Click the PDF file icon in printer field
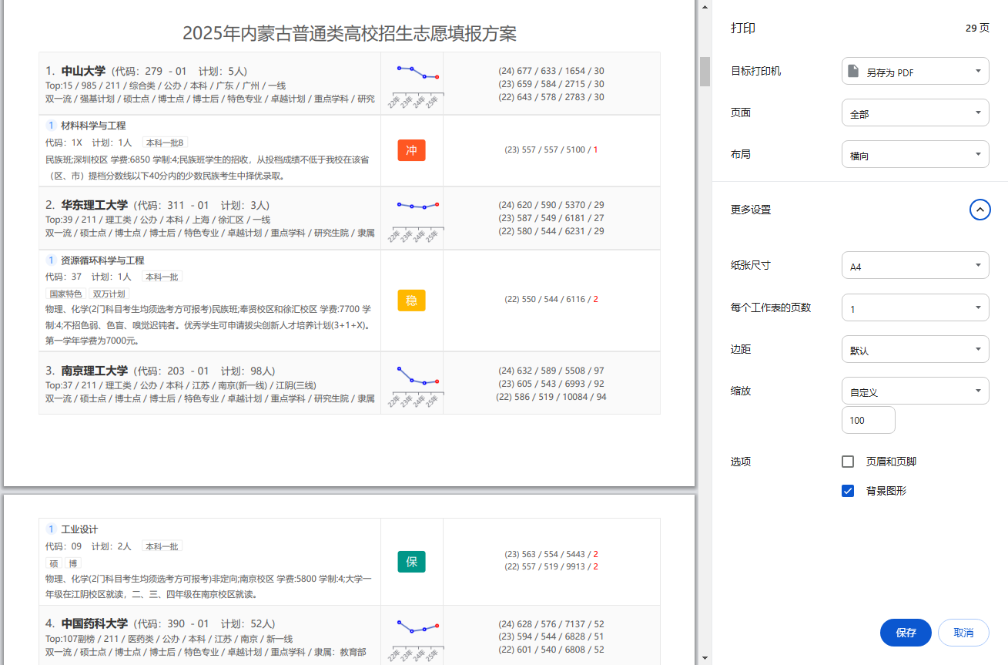Image resolution: width=1008 pixels, height=665 pixels. (x=853, y=72)
